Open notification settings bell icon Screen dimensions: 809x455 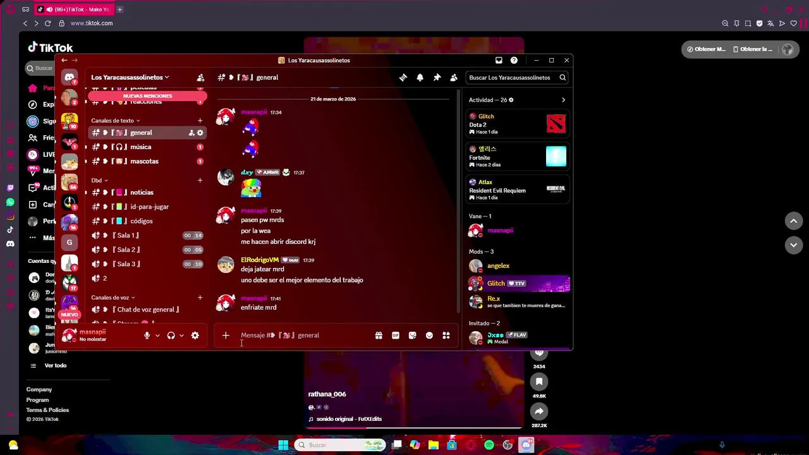[420, 77]
